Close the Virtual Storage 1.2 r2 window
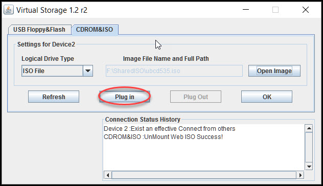The width and height of the screenshot is (323, 186). (x=306, y=10)
